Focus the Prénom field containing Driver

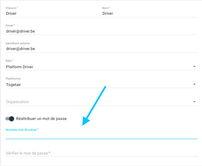click(53, 13)
